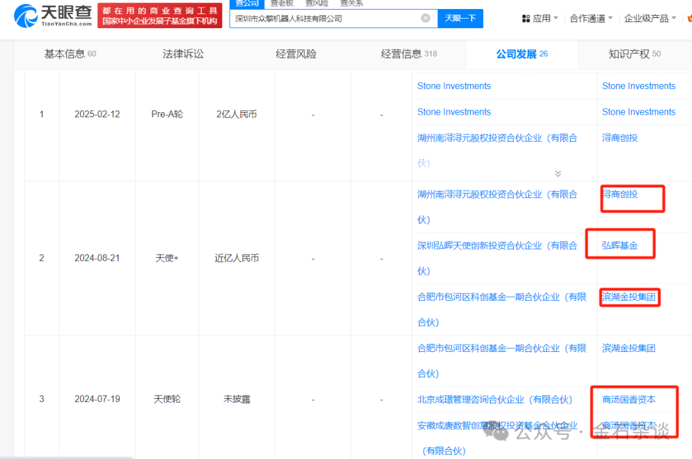
Task: Open the 滨湖金投集团 link in row 2
Action: point(629,297)
